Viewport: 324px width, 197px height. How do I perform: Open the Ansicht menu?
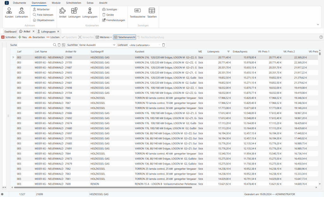[103, 3]
